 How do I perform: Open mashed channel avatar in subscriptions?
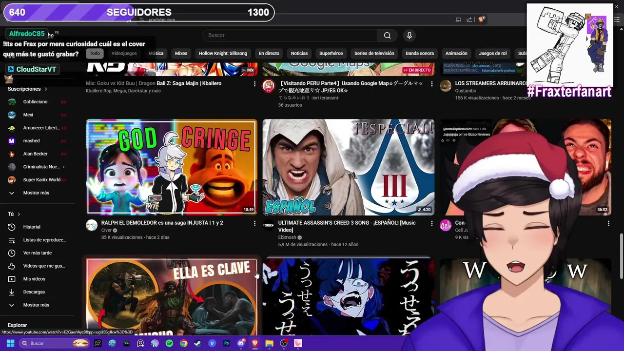coord(12,141)
